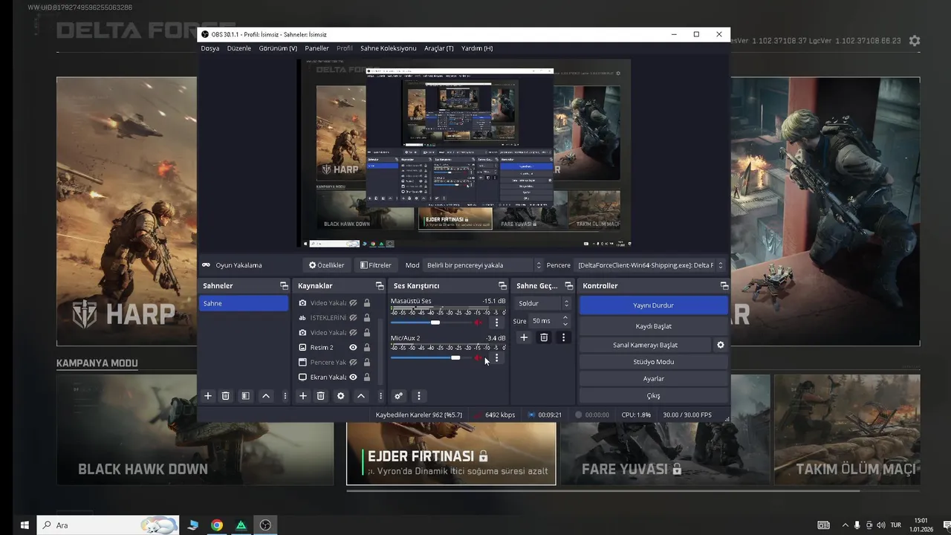This screenshot has width=951, height=535.
Task: Pop out the Kaynaklar panel
Action: point(380,286)
